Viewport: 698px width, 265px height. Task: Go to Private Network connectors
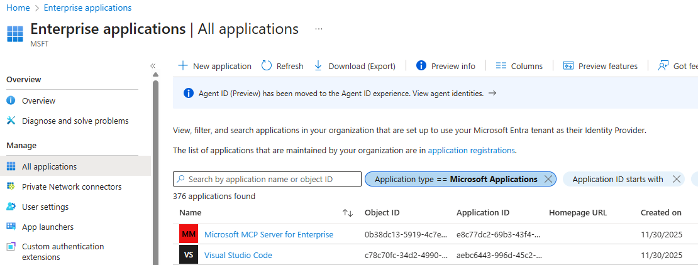coord(72,187)
